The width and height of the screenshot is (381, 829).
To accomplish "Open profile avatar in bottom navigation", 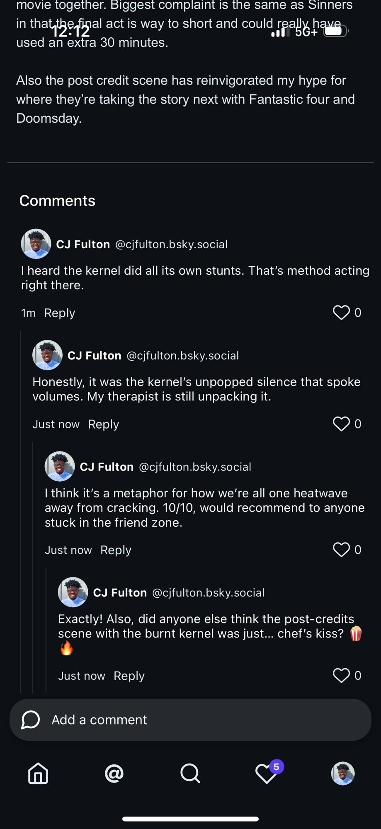I will (342, 773).
